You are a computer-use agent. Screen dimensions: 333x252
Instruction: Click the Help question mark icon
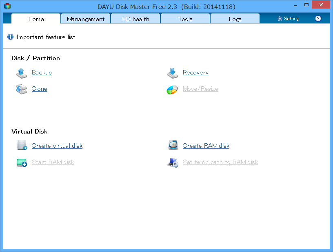click(x=318, y=18)
